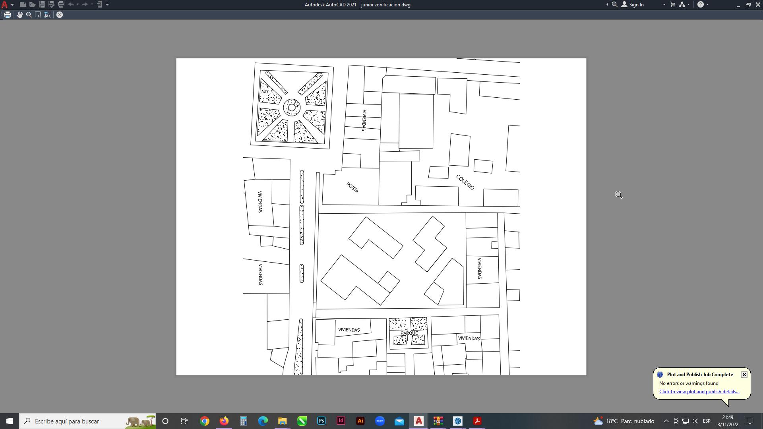Viewport: 763px width, 429px height.
Task: Open the plot and publish details link
Action: [x=699, y=392]
